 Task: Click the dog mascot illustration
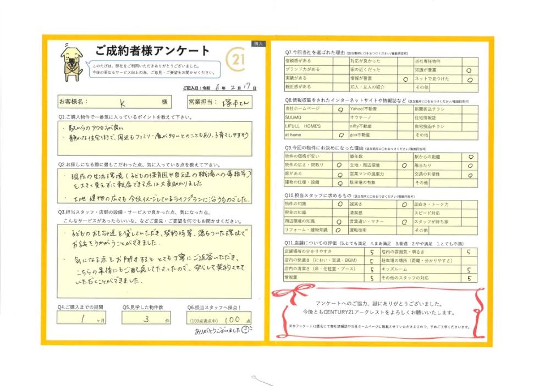click(71, 63)
